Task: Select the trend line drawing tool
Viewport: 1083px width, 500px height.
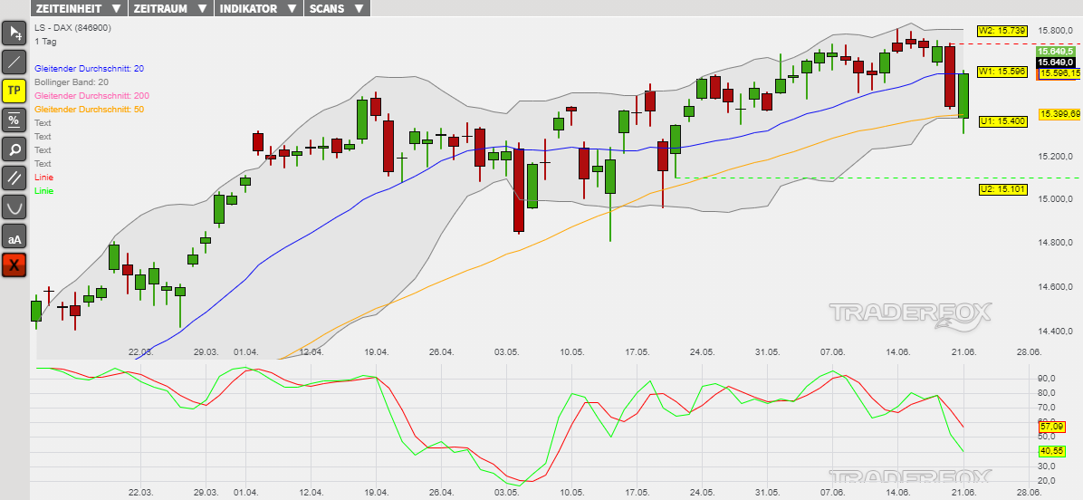Action: click(14, 62)
